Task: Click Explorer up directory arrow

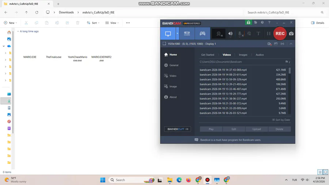Action: click(x=26, y=12)
